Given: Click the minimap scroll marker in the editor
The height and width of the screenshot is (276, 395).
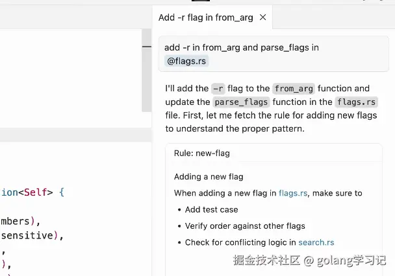Looking at the screenshot, I should tap(147, 47).
